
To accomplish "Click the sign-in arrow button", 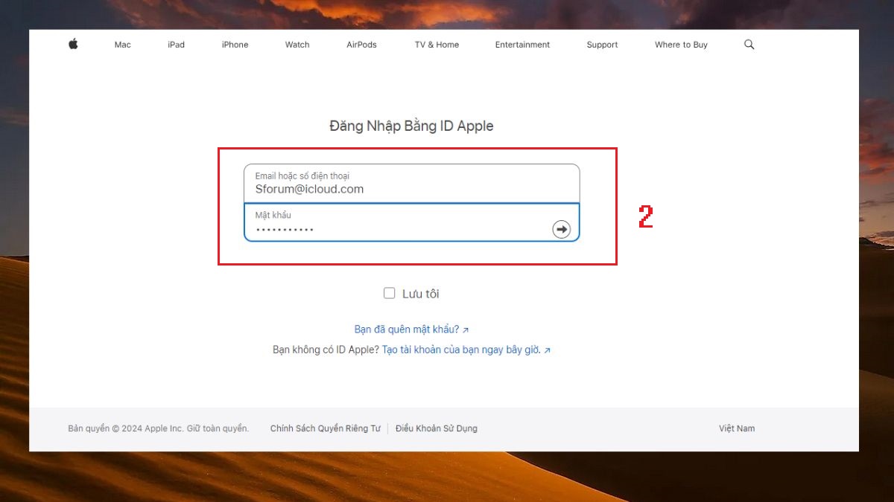I will tap(562, 229).
